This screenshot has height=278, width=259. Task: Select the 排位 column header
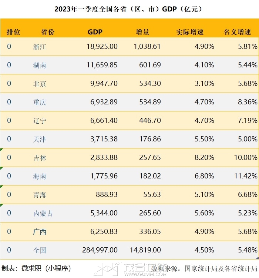pyautogui.click(x=13, y=32)
